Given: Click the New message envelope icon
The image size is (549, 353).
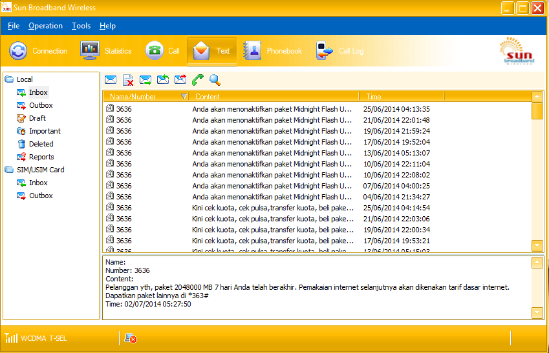Looking at the screenshot, I should (111, 79).
